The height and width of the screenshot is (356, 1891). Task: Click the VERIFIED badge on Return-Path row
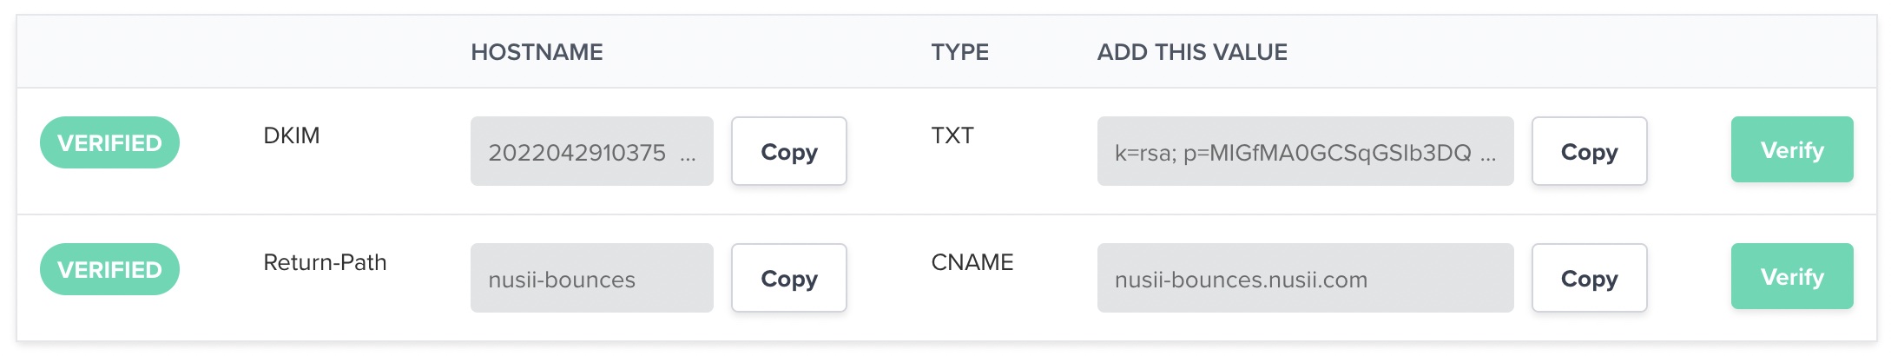point(109,269)
